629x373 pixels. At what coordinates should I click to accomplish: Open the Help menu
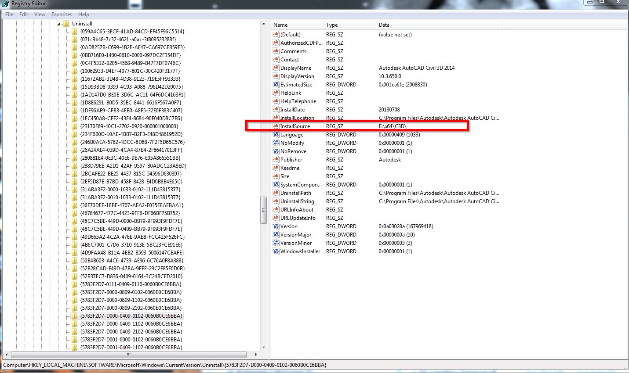[84, 14]
